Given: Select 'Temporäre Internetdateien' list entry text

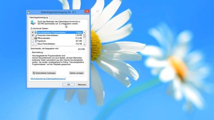Looking at the screenshot, I should (x=47, y=35).
